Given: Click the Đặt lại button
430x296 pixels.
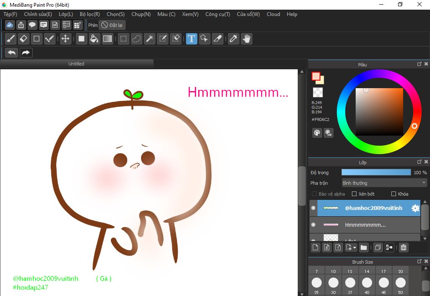Looking at the screenshot, I should point(112,25).
